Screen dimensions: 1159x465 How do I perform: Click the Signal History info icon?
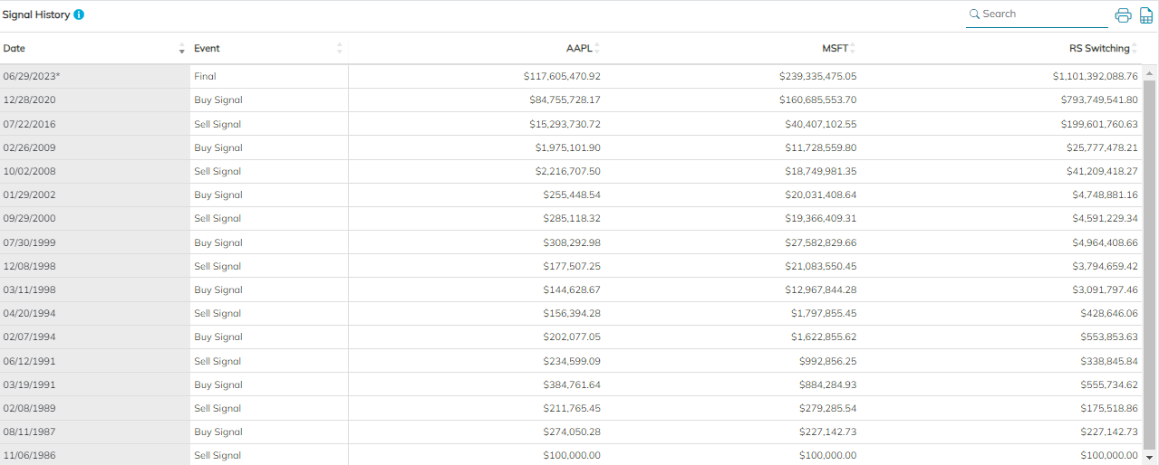tap(79, 15)
